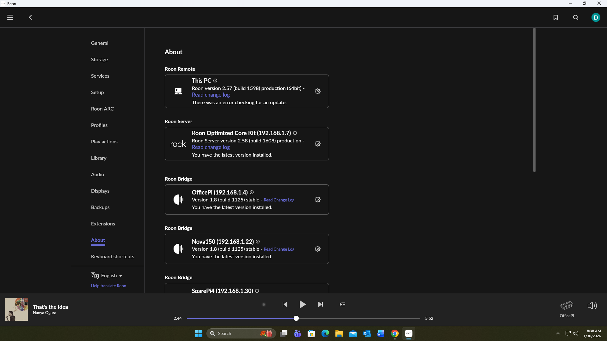Open the hamburger navigation menu
Viewport: 607px width, 341px height.
click(x=10, y=17)
